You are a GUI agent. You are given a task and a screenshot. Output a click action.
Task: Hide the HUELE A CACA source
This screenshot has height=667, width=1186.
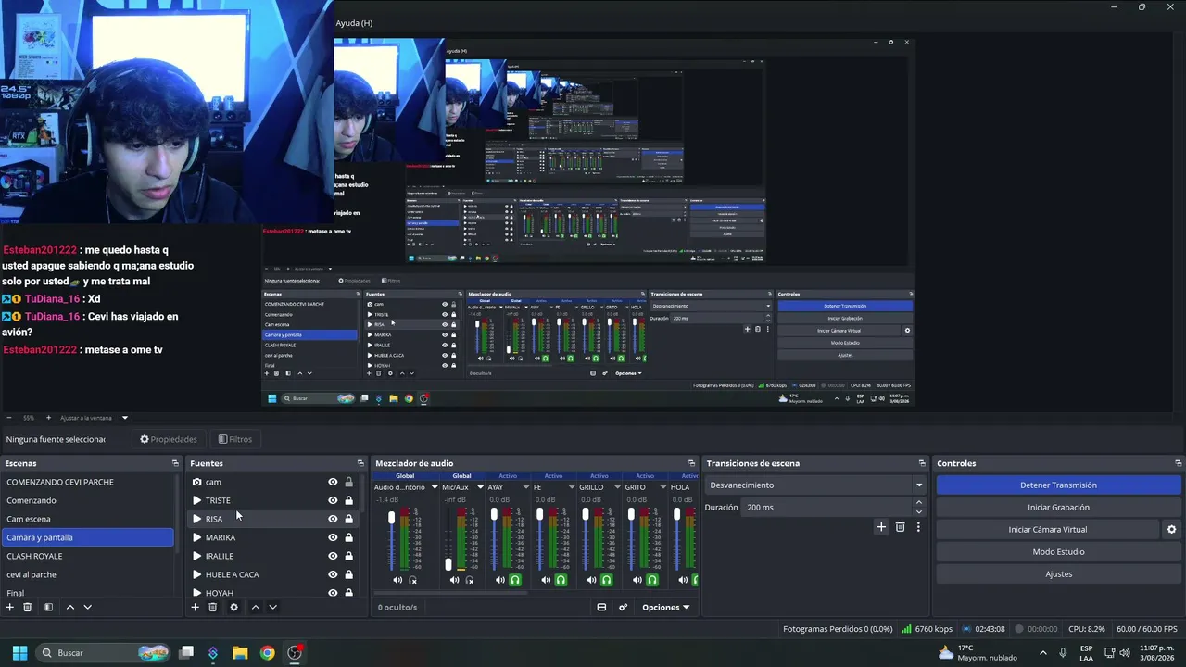pyautogui.click(x=333, y=574)
